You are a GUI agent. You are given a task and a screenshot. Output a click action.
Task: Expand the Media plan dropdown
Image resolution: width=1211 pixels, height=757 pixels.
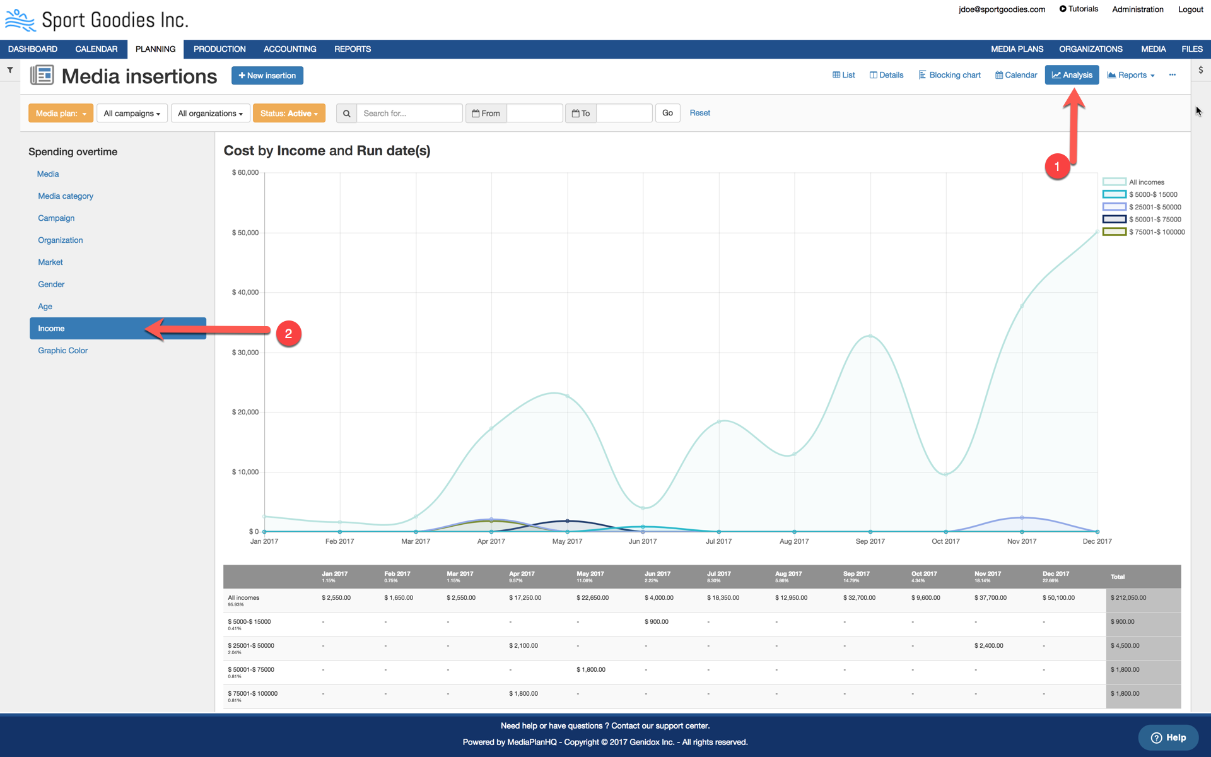pyautogui.click(x=61, y=114)
